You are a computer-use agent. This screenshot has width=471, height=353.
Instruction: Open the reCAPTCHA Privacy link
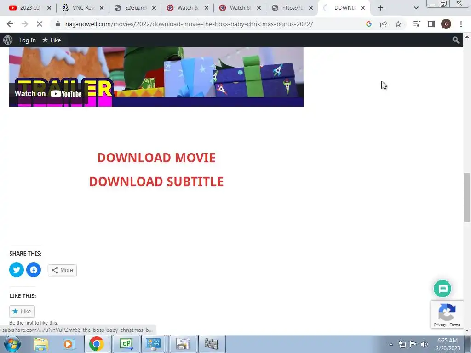[440, 325]
